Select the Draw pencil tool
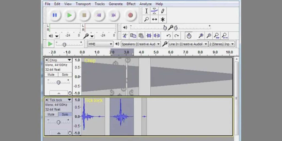282x141 pixels. (162, 11)
